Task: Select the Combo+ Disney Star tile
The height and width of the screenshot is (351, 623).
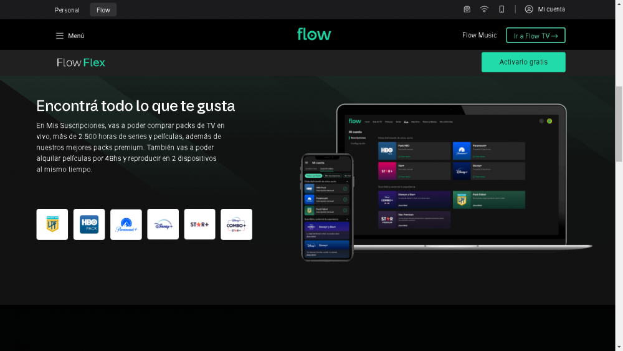Action: (237, 224)
